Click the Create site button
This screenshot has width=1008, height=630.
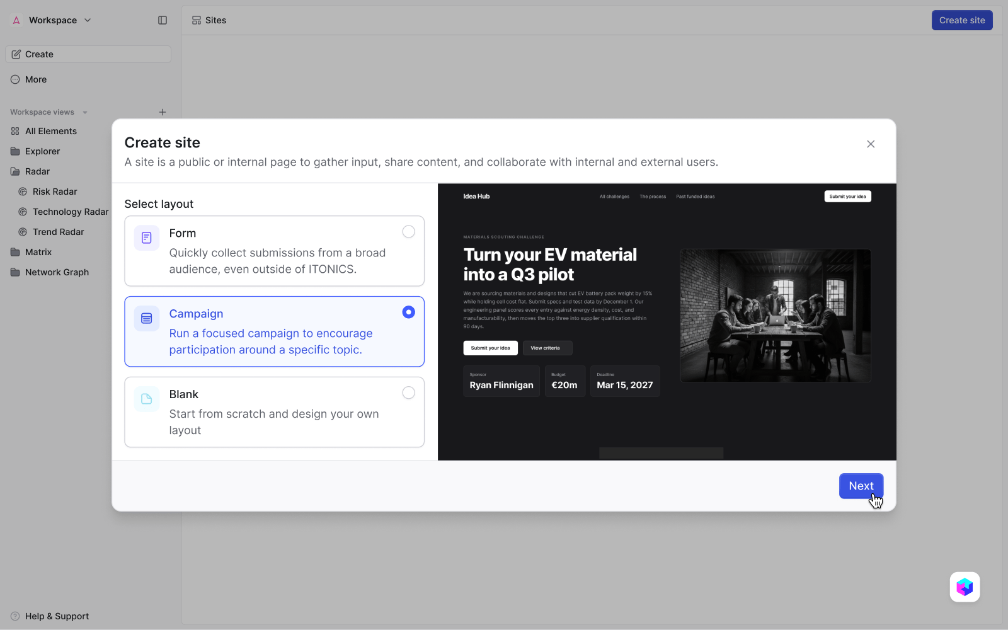[x=962, y=20]
